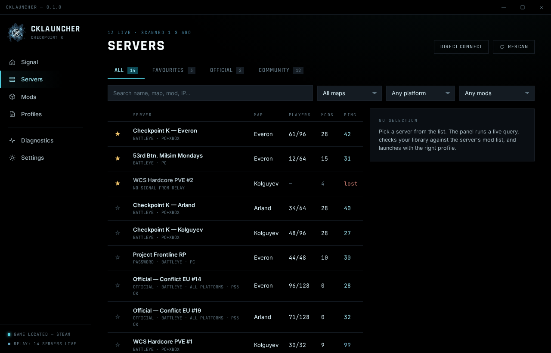The width and height of the screenshot is (551, 353).
Task: Click player count 61/96
Action: [297, 134]
